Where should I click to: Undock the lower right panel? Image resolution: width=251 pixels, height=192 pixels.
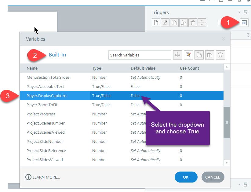(x=246, y=184)
